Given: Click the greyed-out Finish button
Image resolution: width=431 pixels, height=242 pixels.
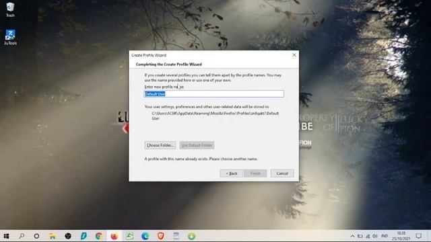Looking at the screenshot, I should tap(255, 173).
